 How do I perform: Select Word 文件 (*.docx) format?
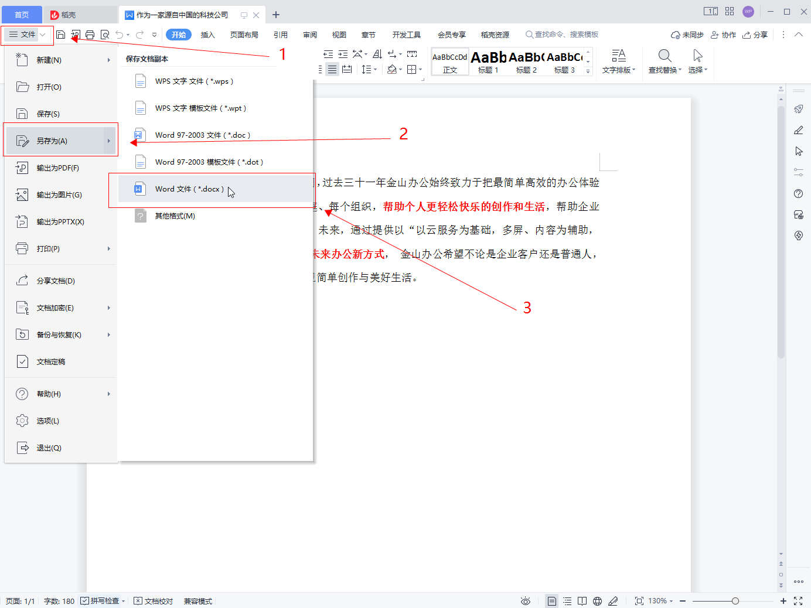point(216,189)
